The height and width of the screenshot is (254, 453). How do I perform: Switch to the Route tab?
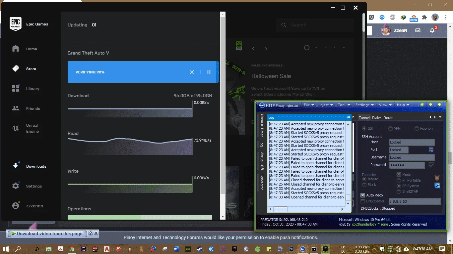pyautogui.click(x=389, y=118)
